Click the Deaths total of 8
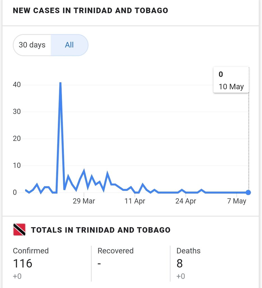The width and height of the screenshot is (262, 288). pos(180,263)
